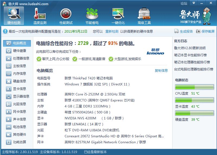Viewport: 217px width, 155px height.
Task: Click the 保存截屏 link text
Action: 208,32
